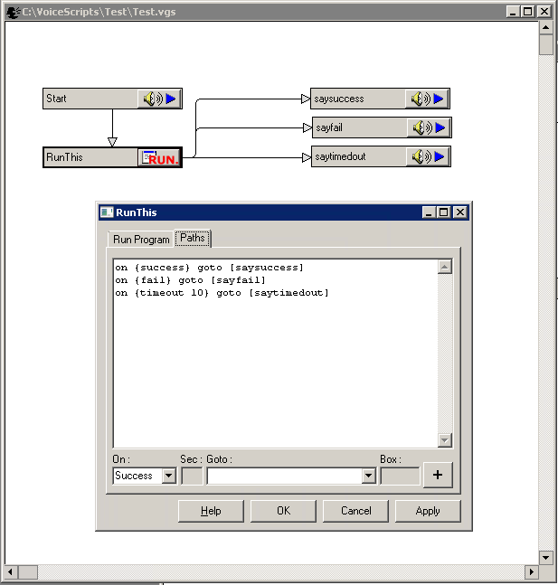Select the sayfail box label

pos(329,127)
